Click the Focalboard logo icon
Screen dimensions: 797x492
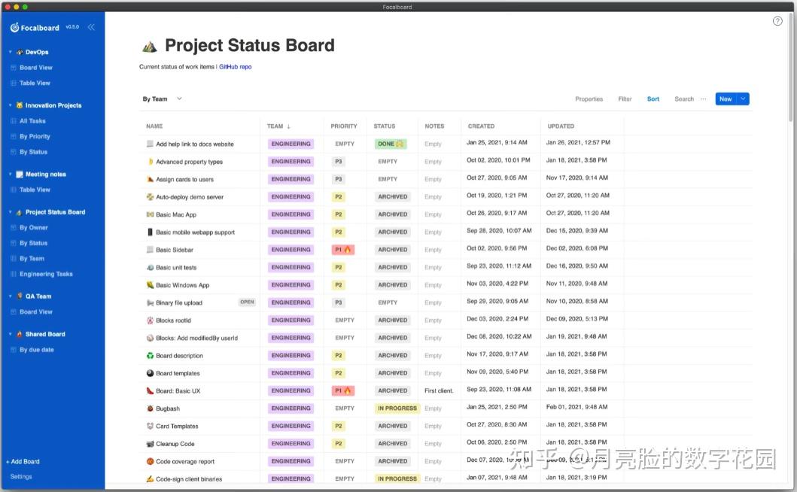[15, 27]
